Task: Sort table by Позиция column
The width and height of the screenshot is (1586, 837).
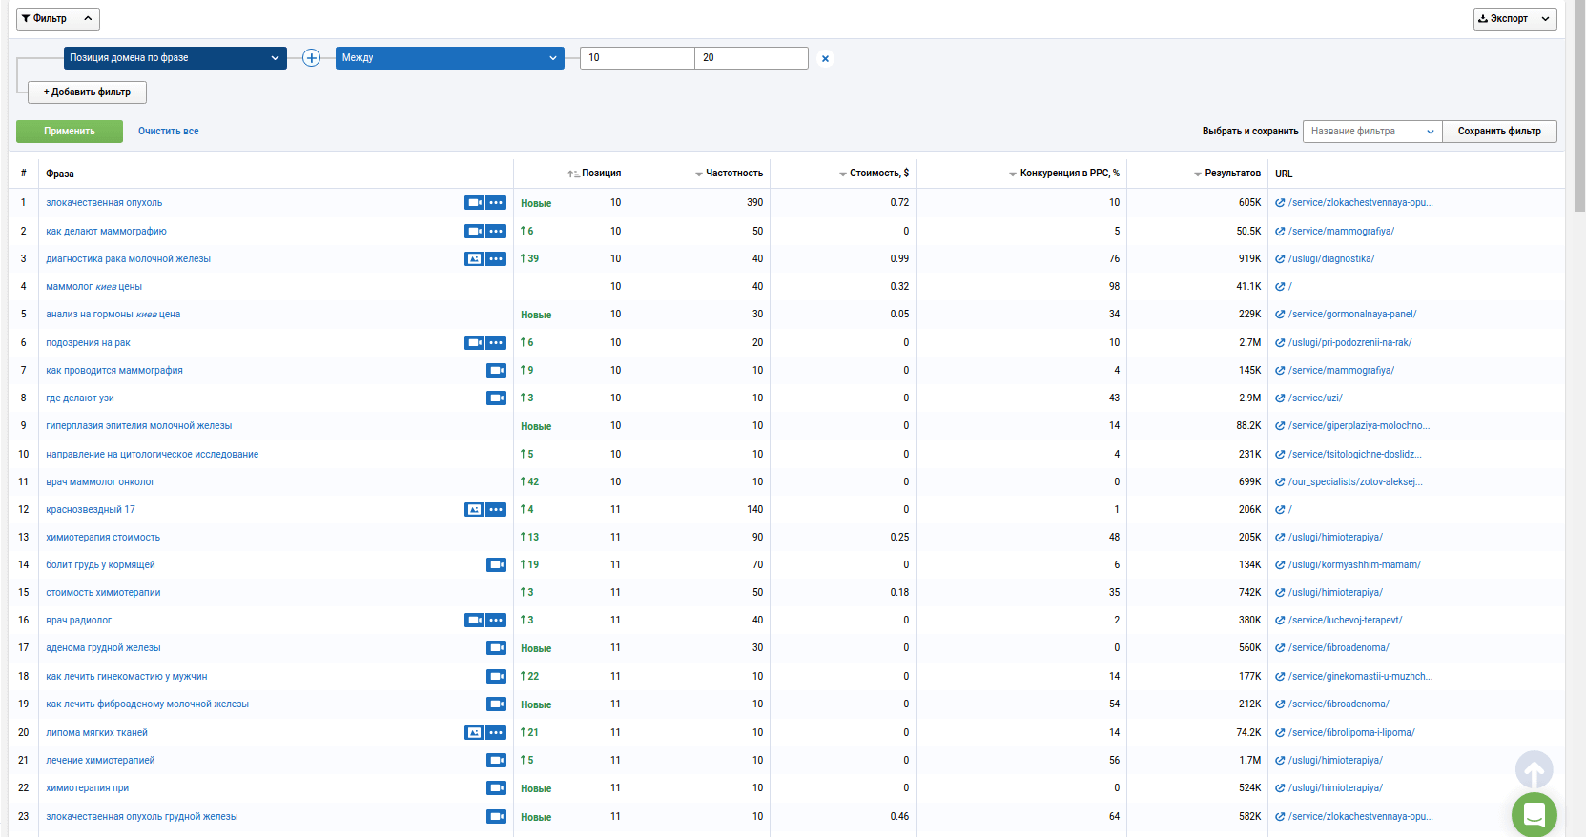Action: tap(594, 174)
